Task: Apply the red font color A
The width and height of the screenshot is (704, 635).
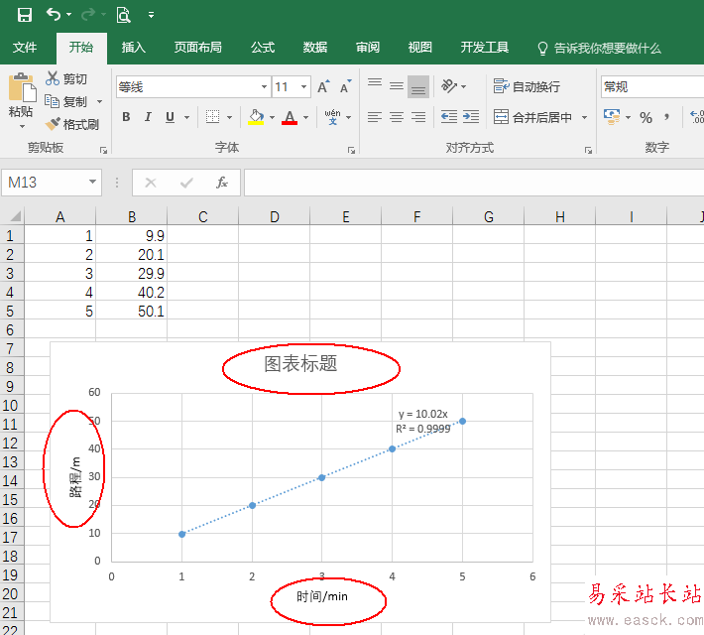Action: 290,117
